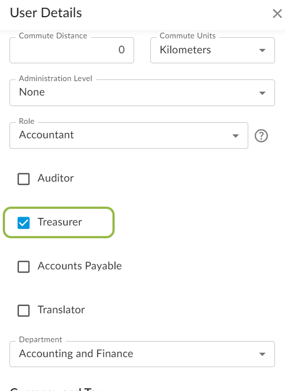
Task: Uncheck the Treasurer checkbox
Action: click(x=23, y=223)
